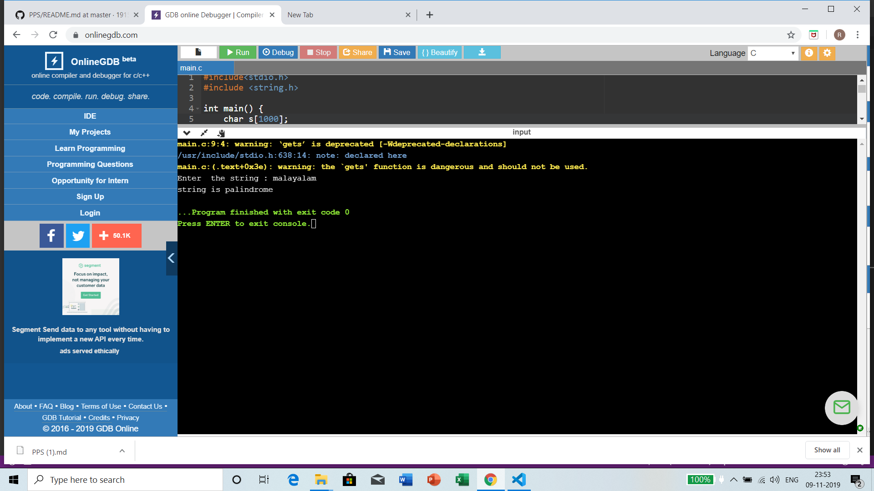Image resolution: width=874 pixels, height=491 pixels.
Task: Open the mail feedback bubble icon
Action: 841,407
